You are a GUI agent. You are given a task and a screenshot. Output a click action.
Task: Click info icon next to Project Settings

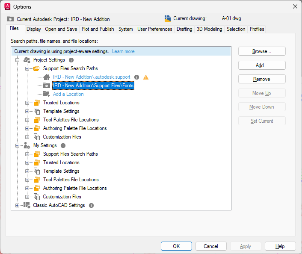pyautogui.click(x=71, y=60)
